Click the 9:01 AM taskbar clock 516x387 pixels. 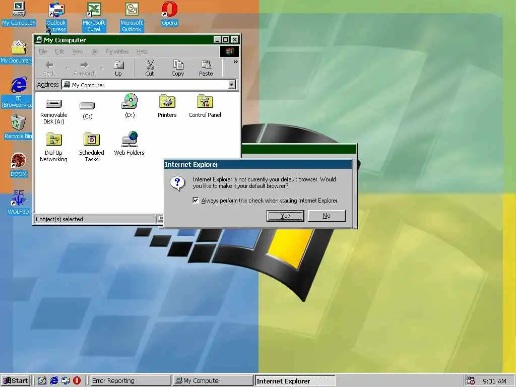(495, 381)
